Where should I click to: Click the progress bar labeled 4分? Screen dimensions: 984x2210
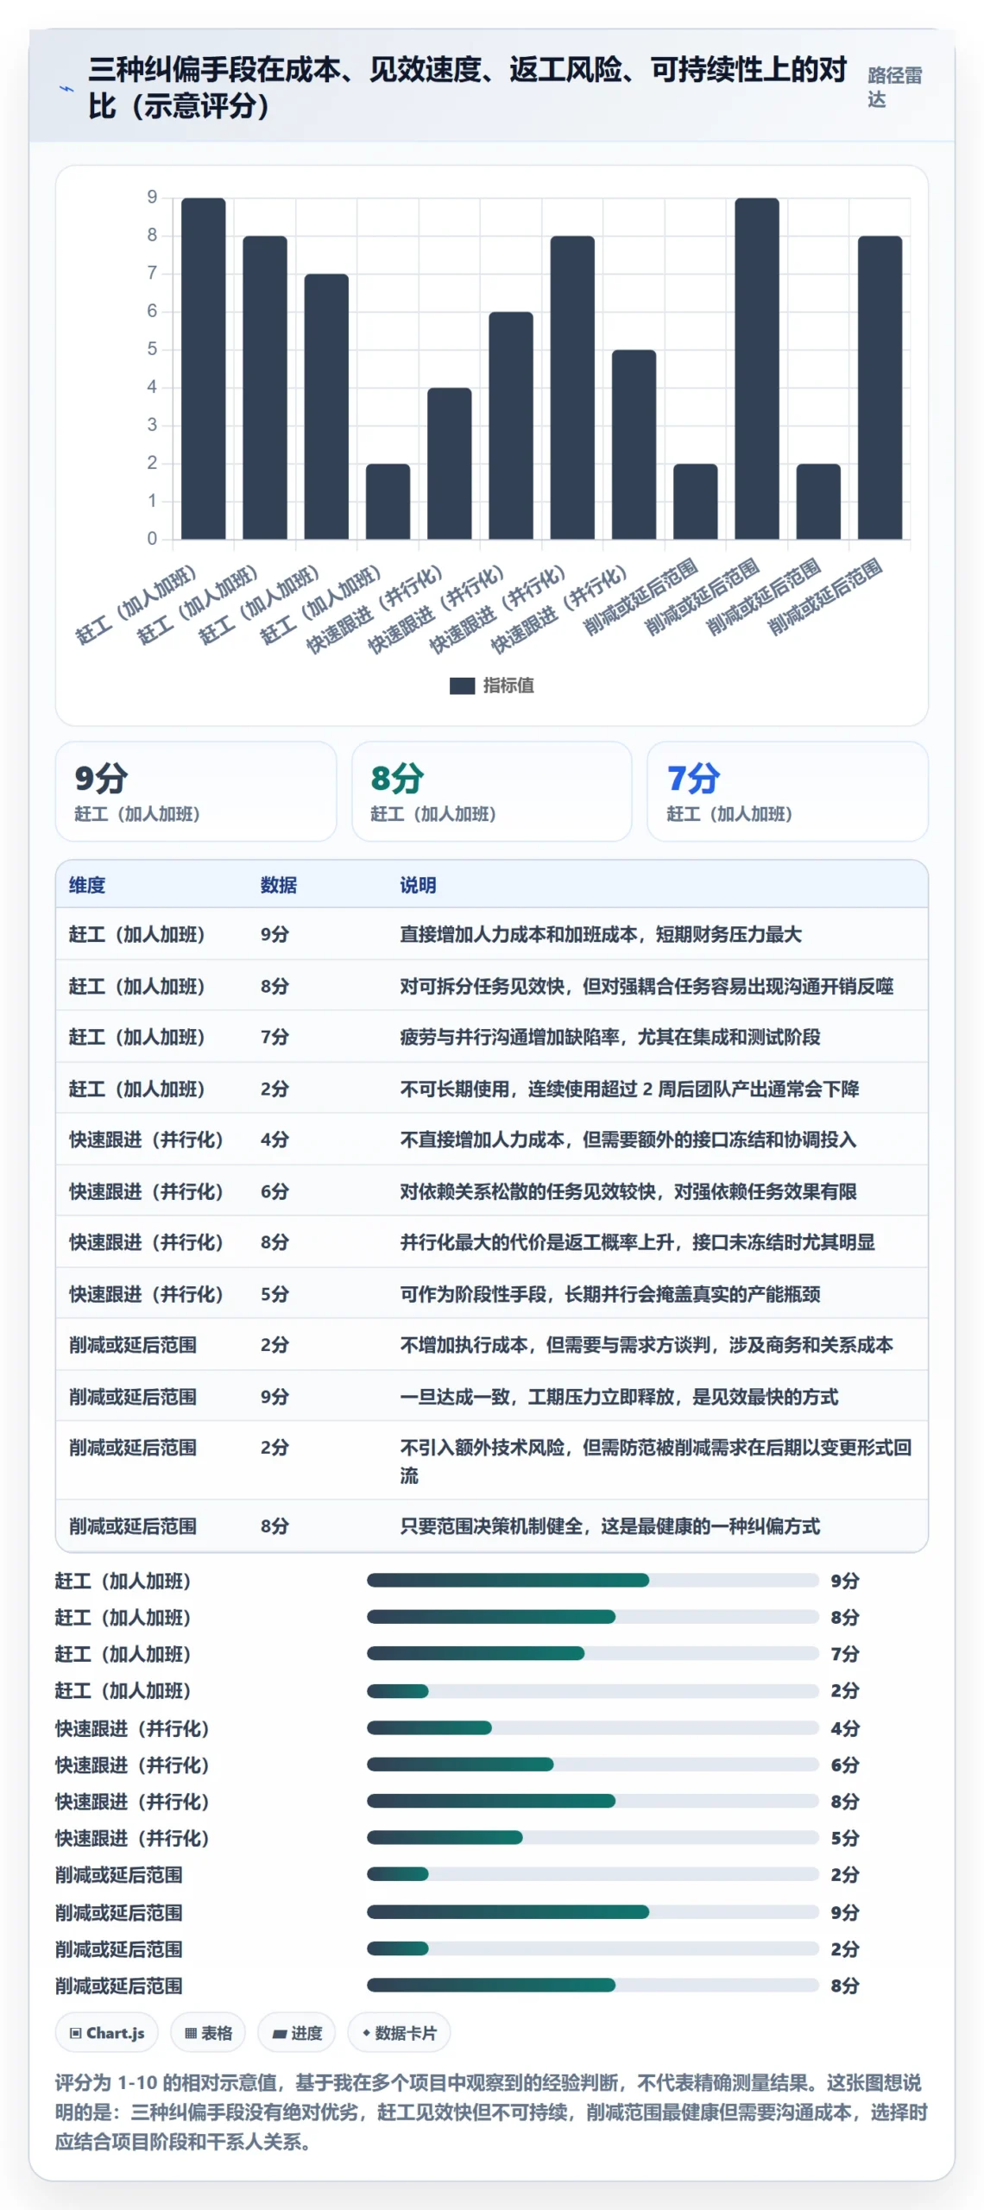[593, 1728]
